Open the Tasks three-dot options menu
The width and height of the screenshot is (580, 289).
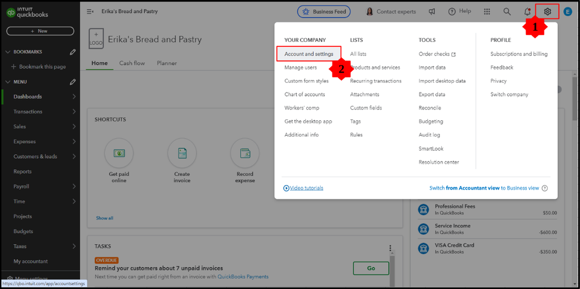point(390,248)
